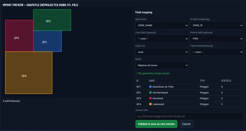Open the ID field ZONE_ID dropdown
The width and height of the screenshot is (246, 131).
click(x=217, y=25)
